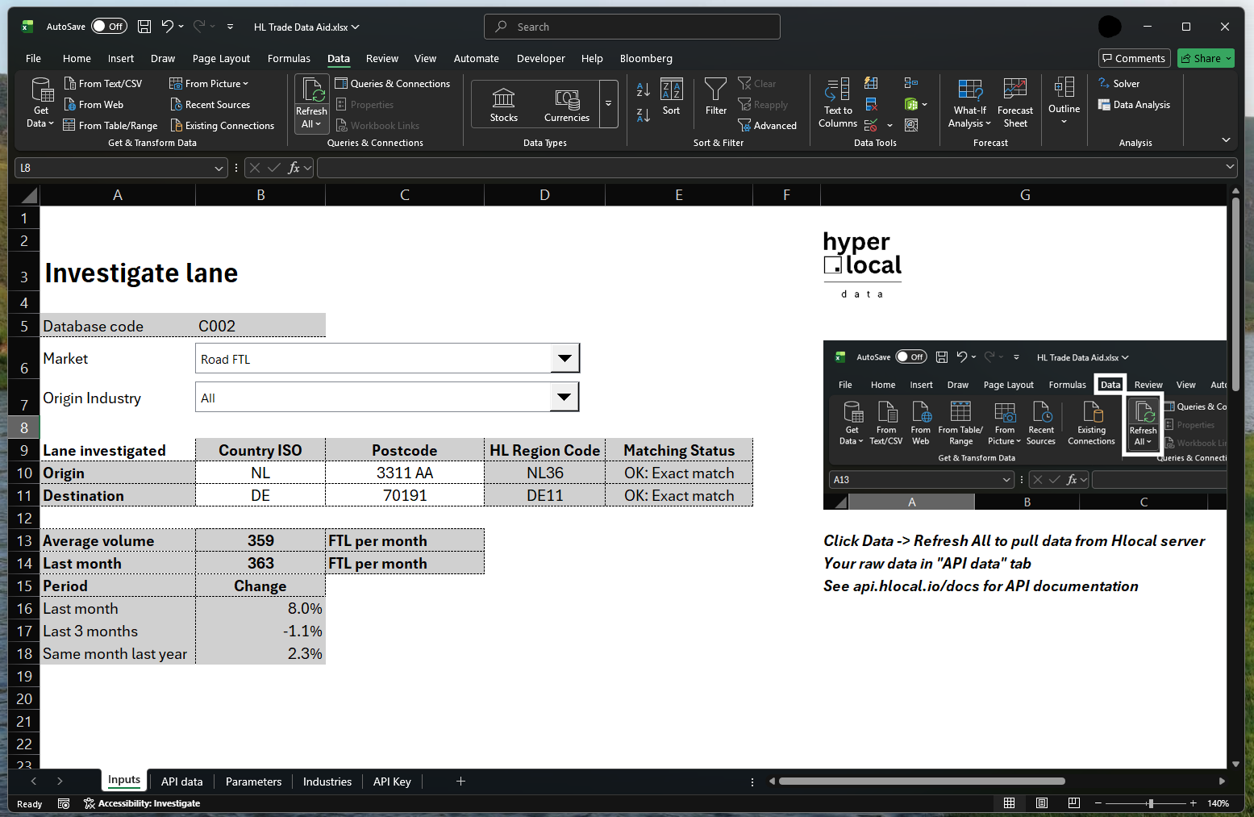This screenshot has height=817, width=1254.
Task: Select the Stocks data type
Action: pos(502,103)
